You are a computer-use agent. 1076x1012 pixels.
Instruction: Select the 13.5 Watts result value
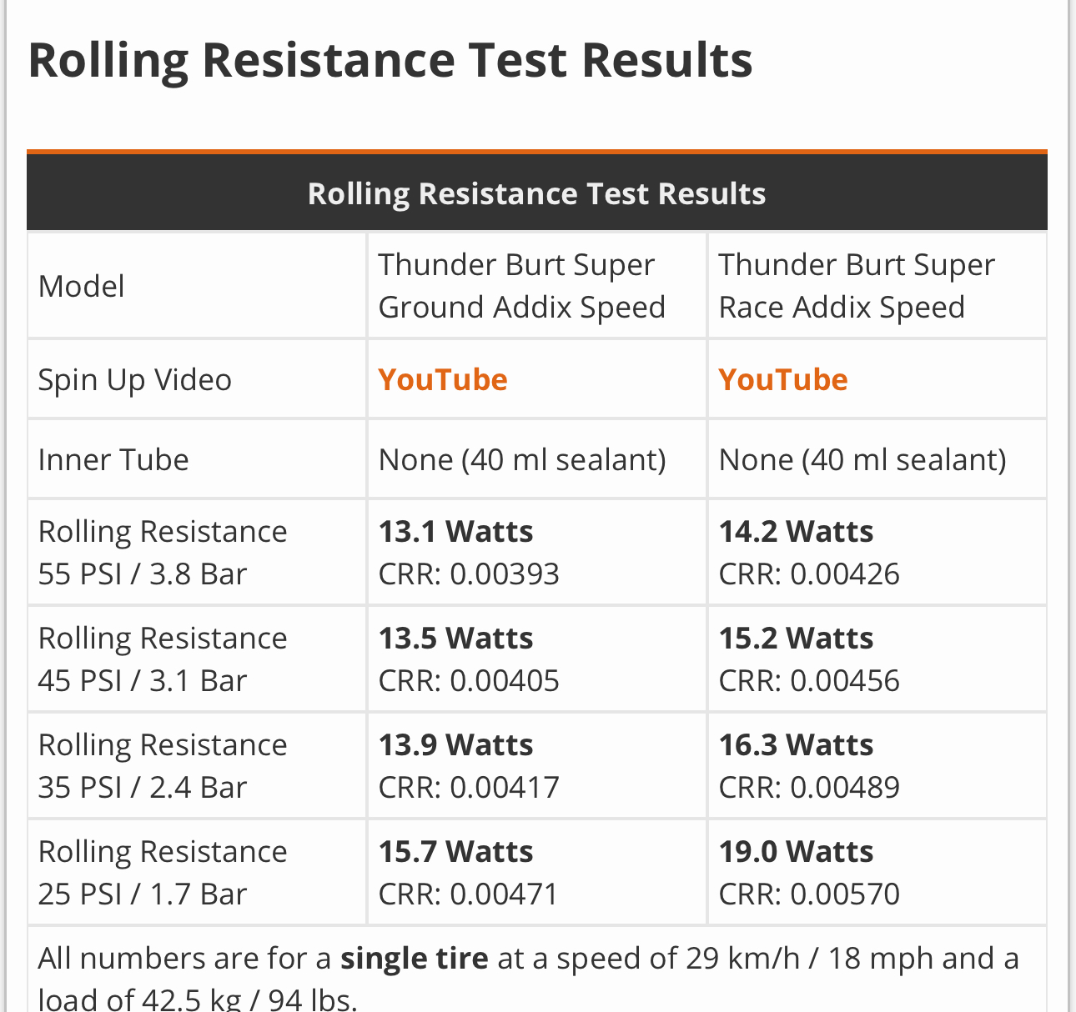click(456, 639)
